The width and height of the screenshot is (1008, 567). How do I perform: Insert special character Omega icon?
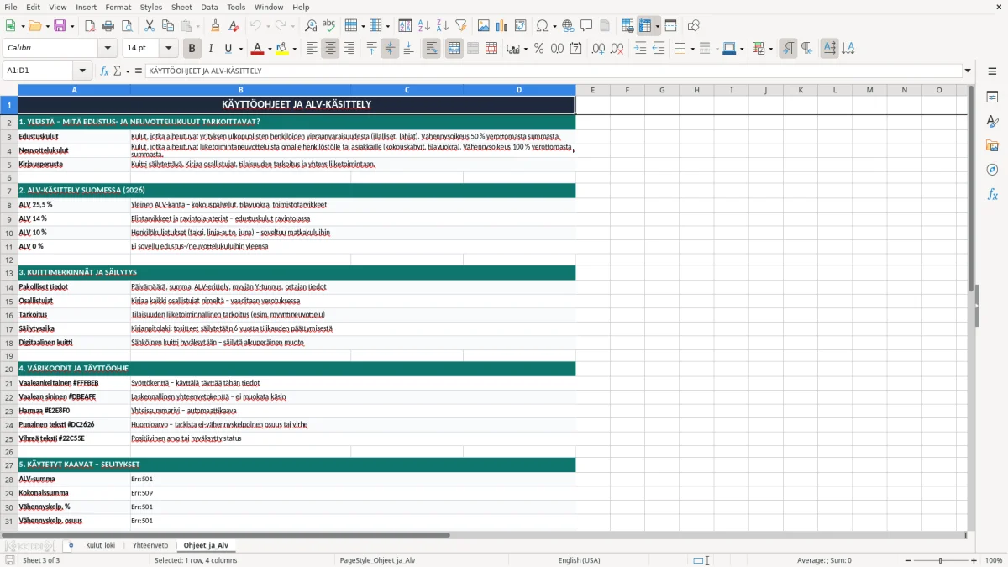point(542,26)
